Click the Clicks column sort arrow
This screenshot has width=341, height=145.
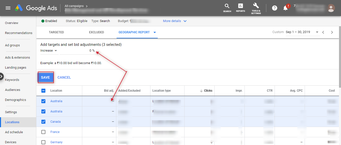201,91
